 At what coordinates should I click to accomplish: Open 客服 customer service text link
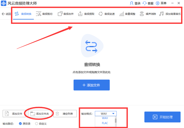click(x=150, y=3)
